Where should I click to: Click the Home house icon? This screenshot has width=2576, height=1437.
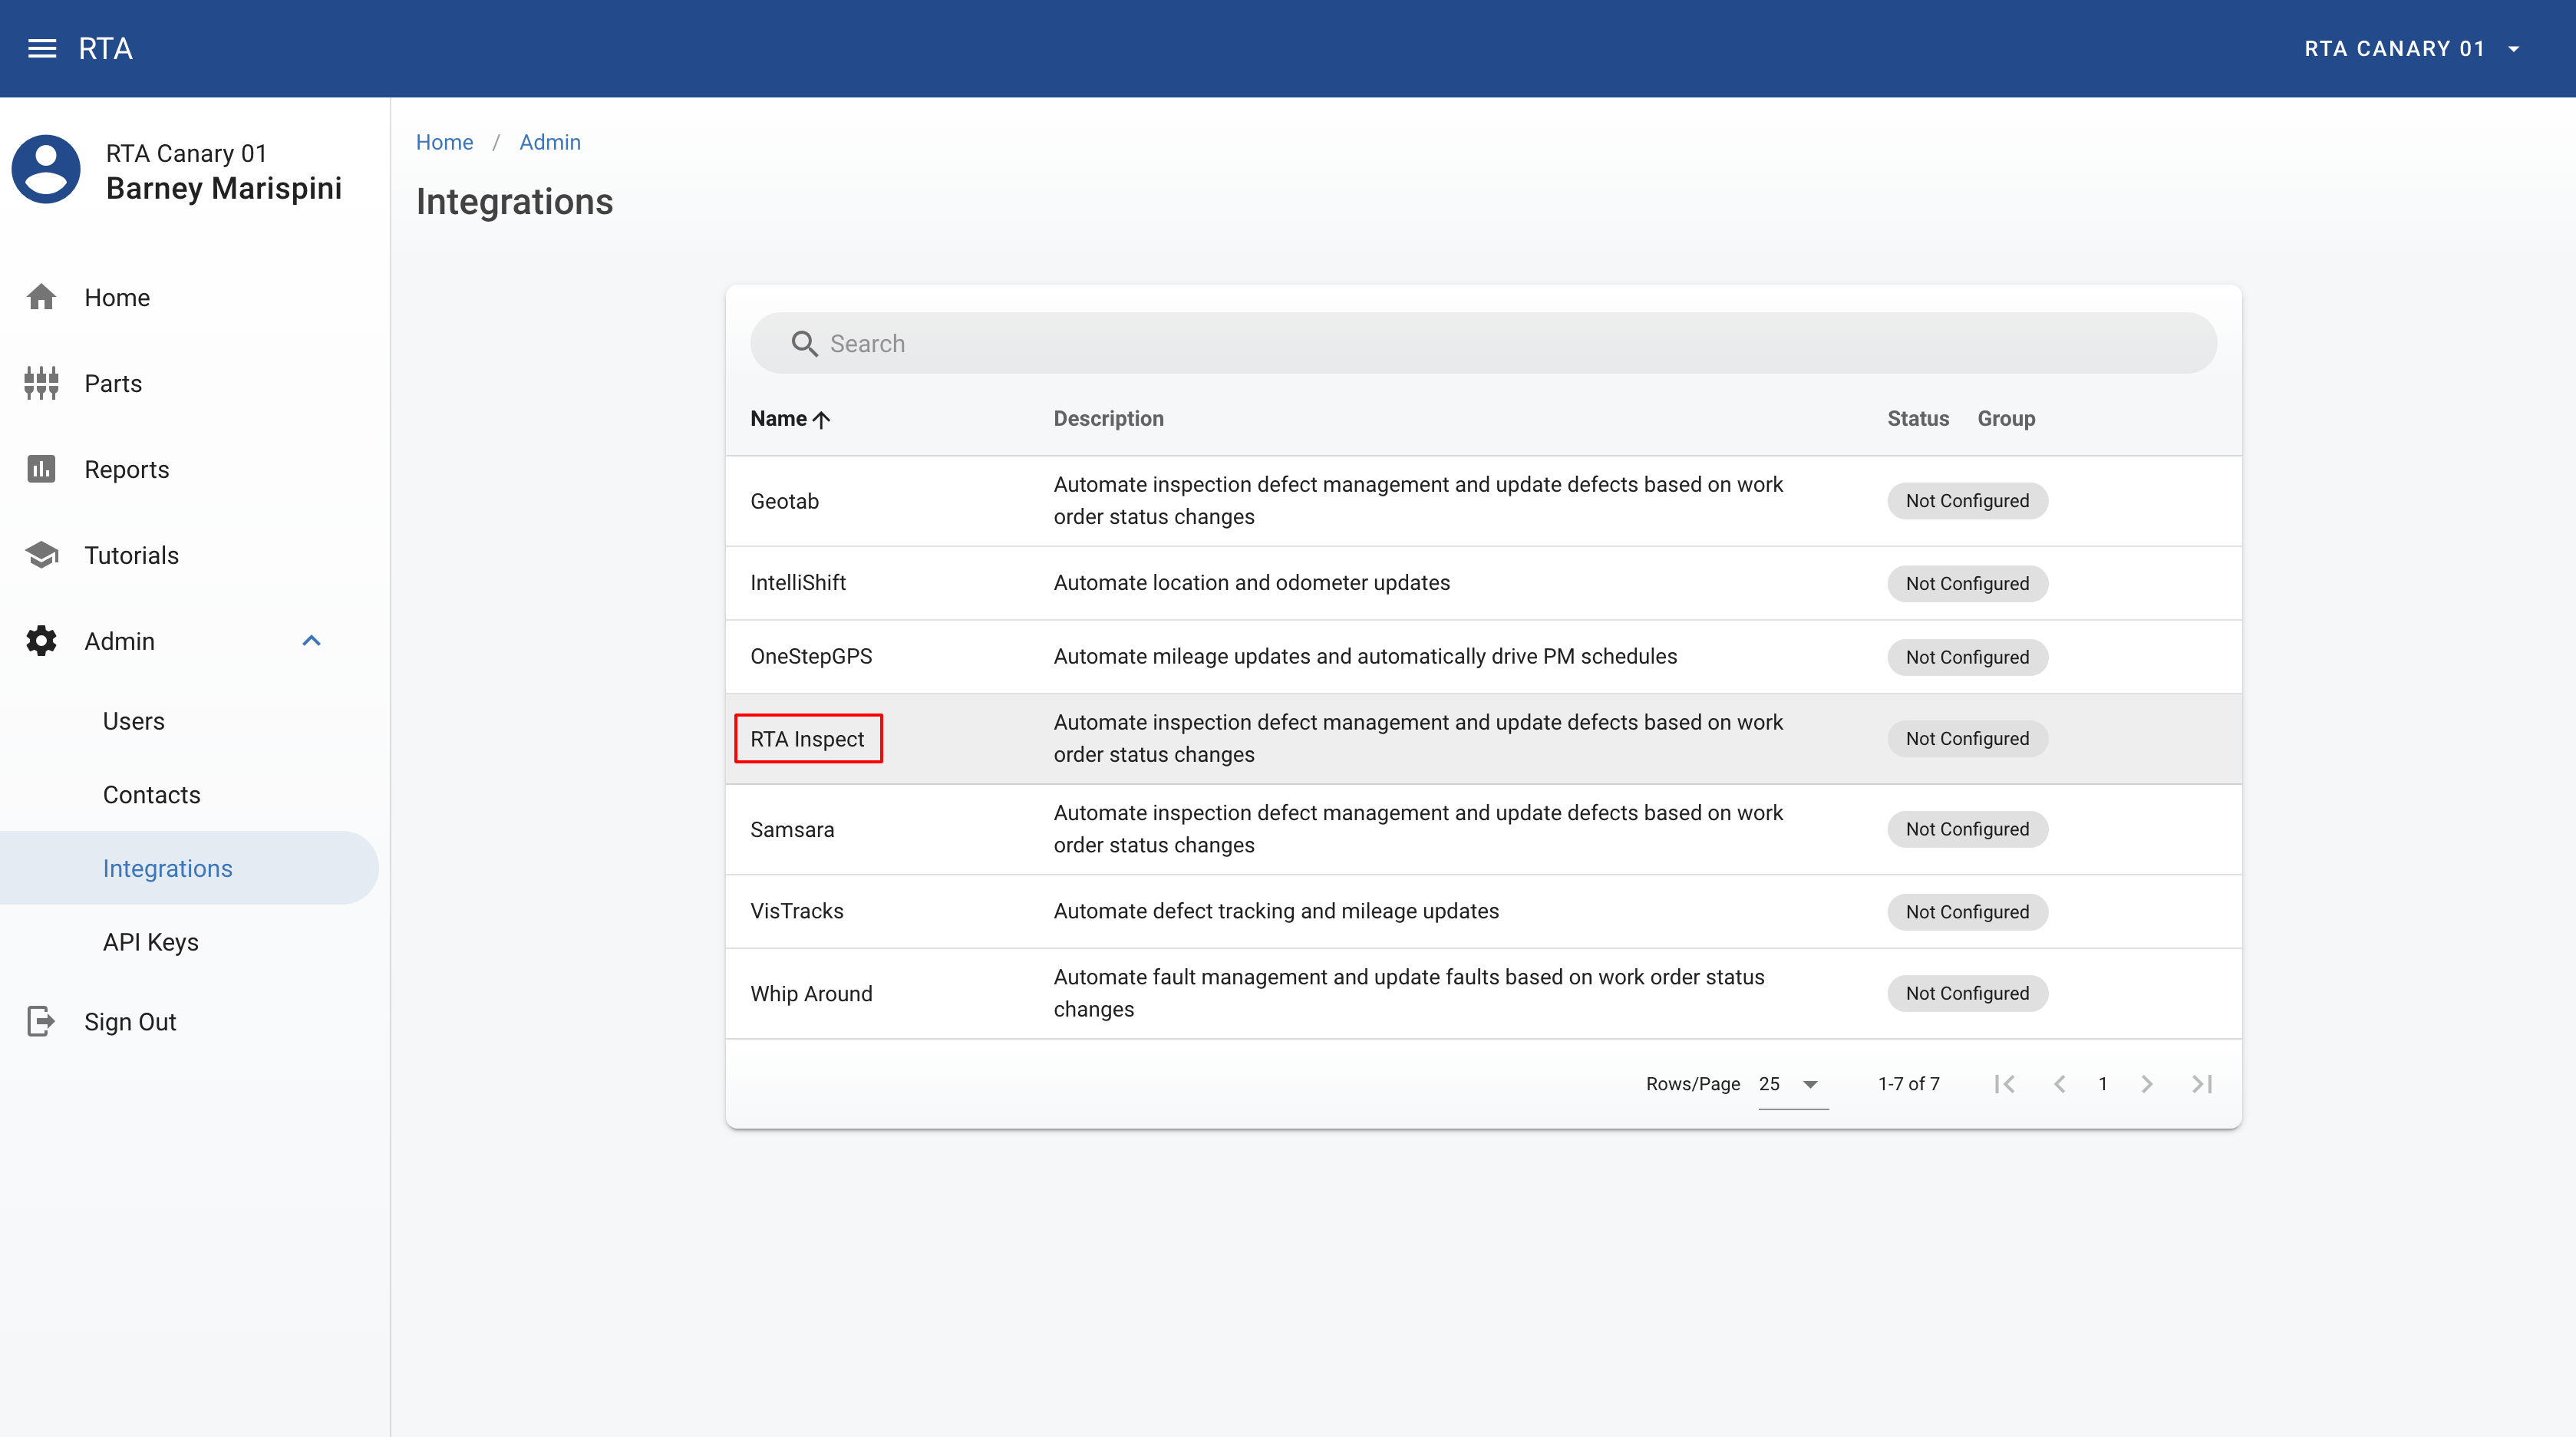41,297
